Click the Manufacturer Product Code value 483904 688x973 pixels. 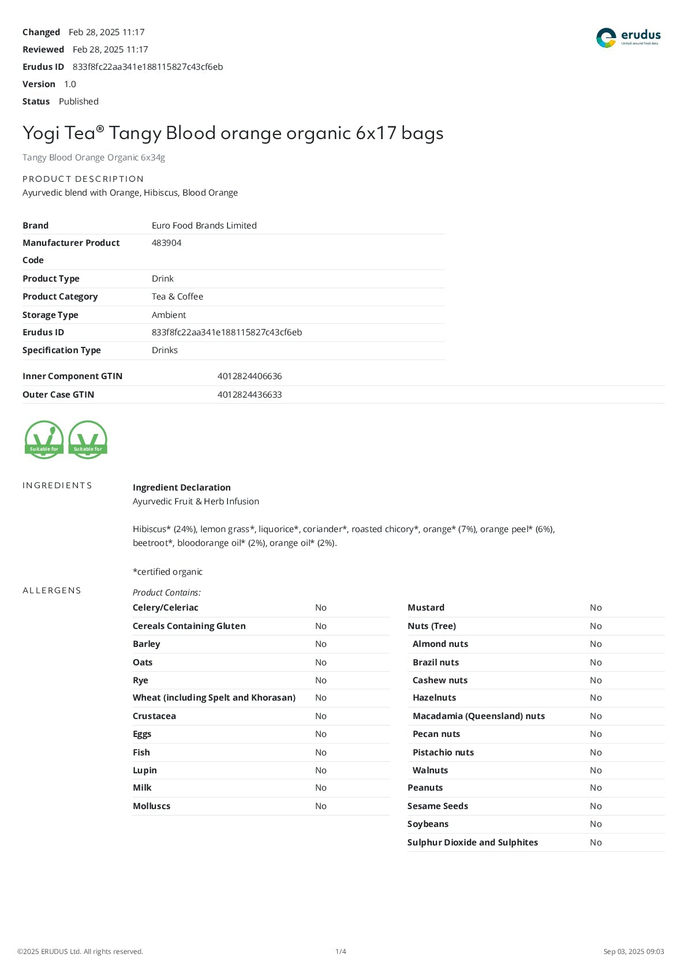pos(166,243)
